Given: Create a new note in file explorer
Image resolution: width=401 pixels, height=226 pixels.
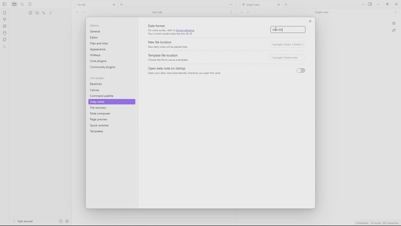Looking at the screenshot, I should click(30, 13).
